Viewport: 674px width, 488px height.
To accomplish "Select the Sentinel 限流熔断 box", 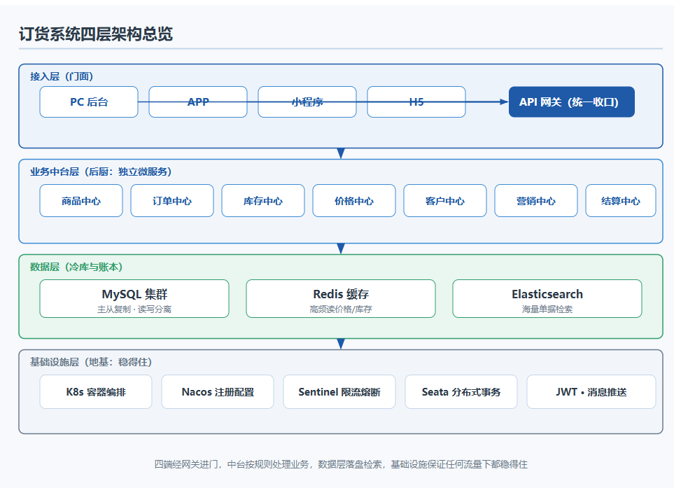I will pyautogui.click(x=339, y=391).
